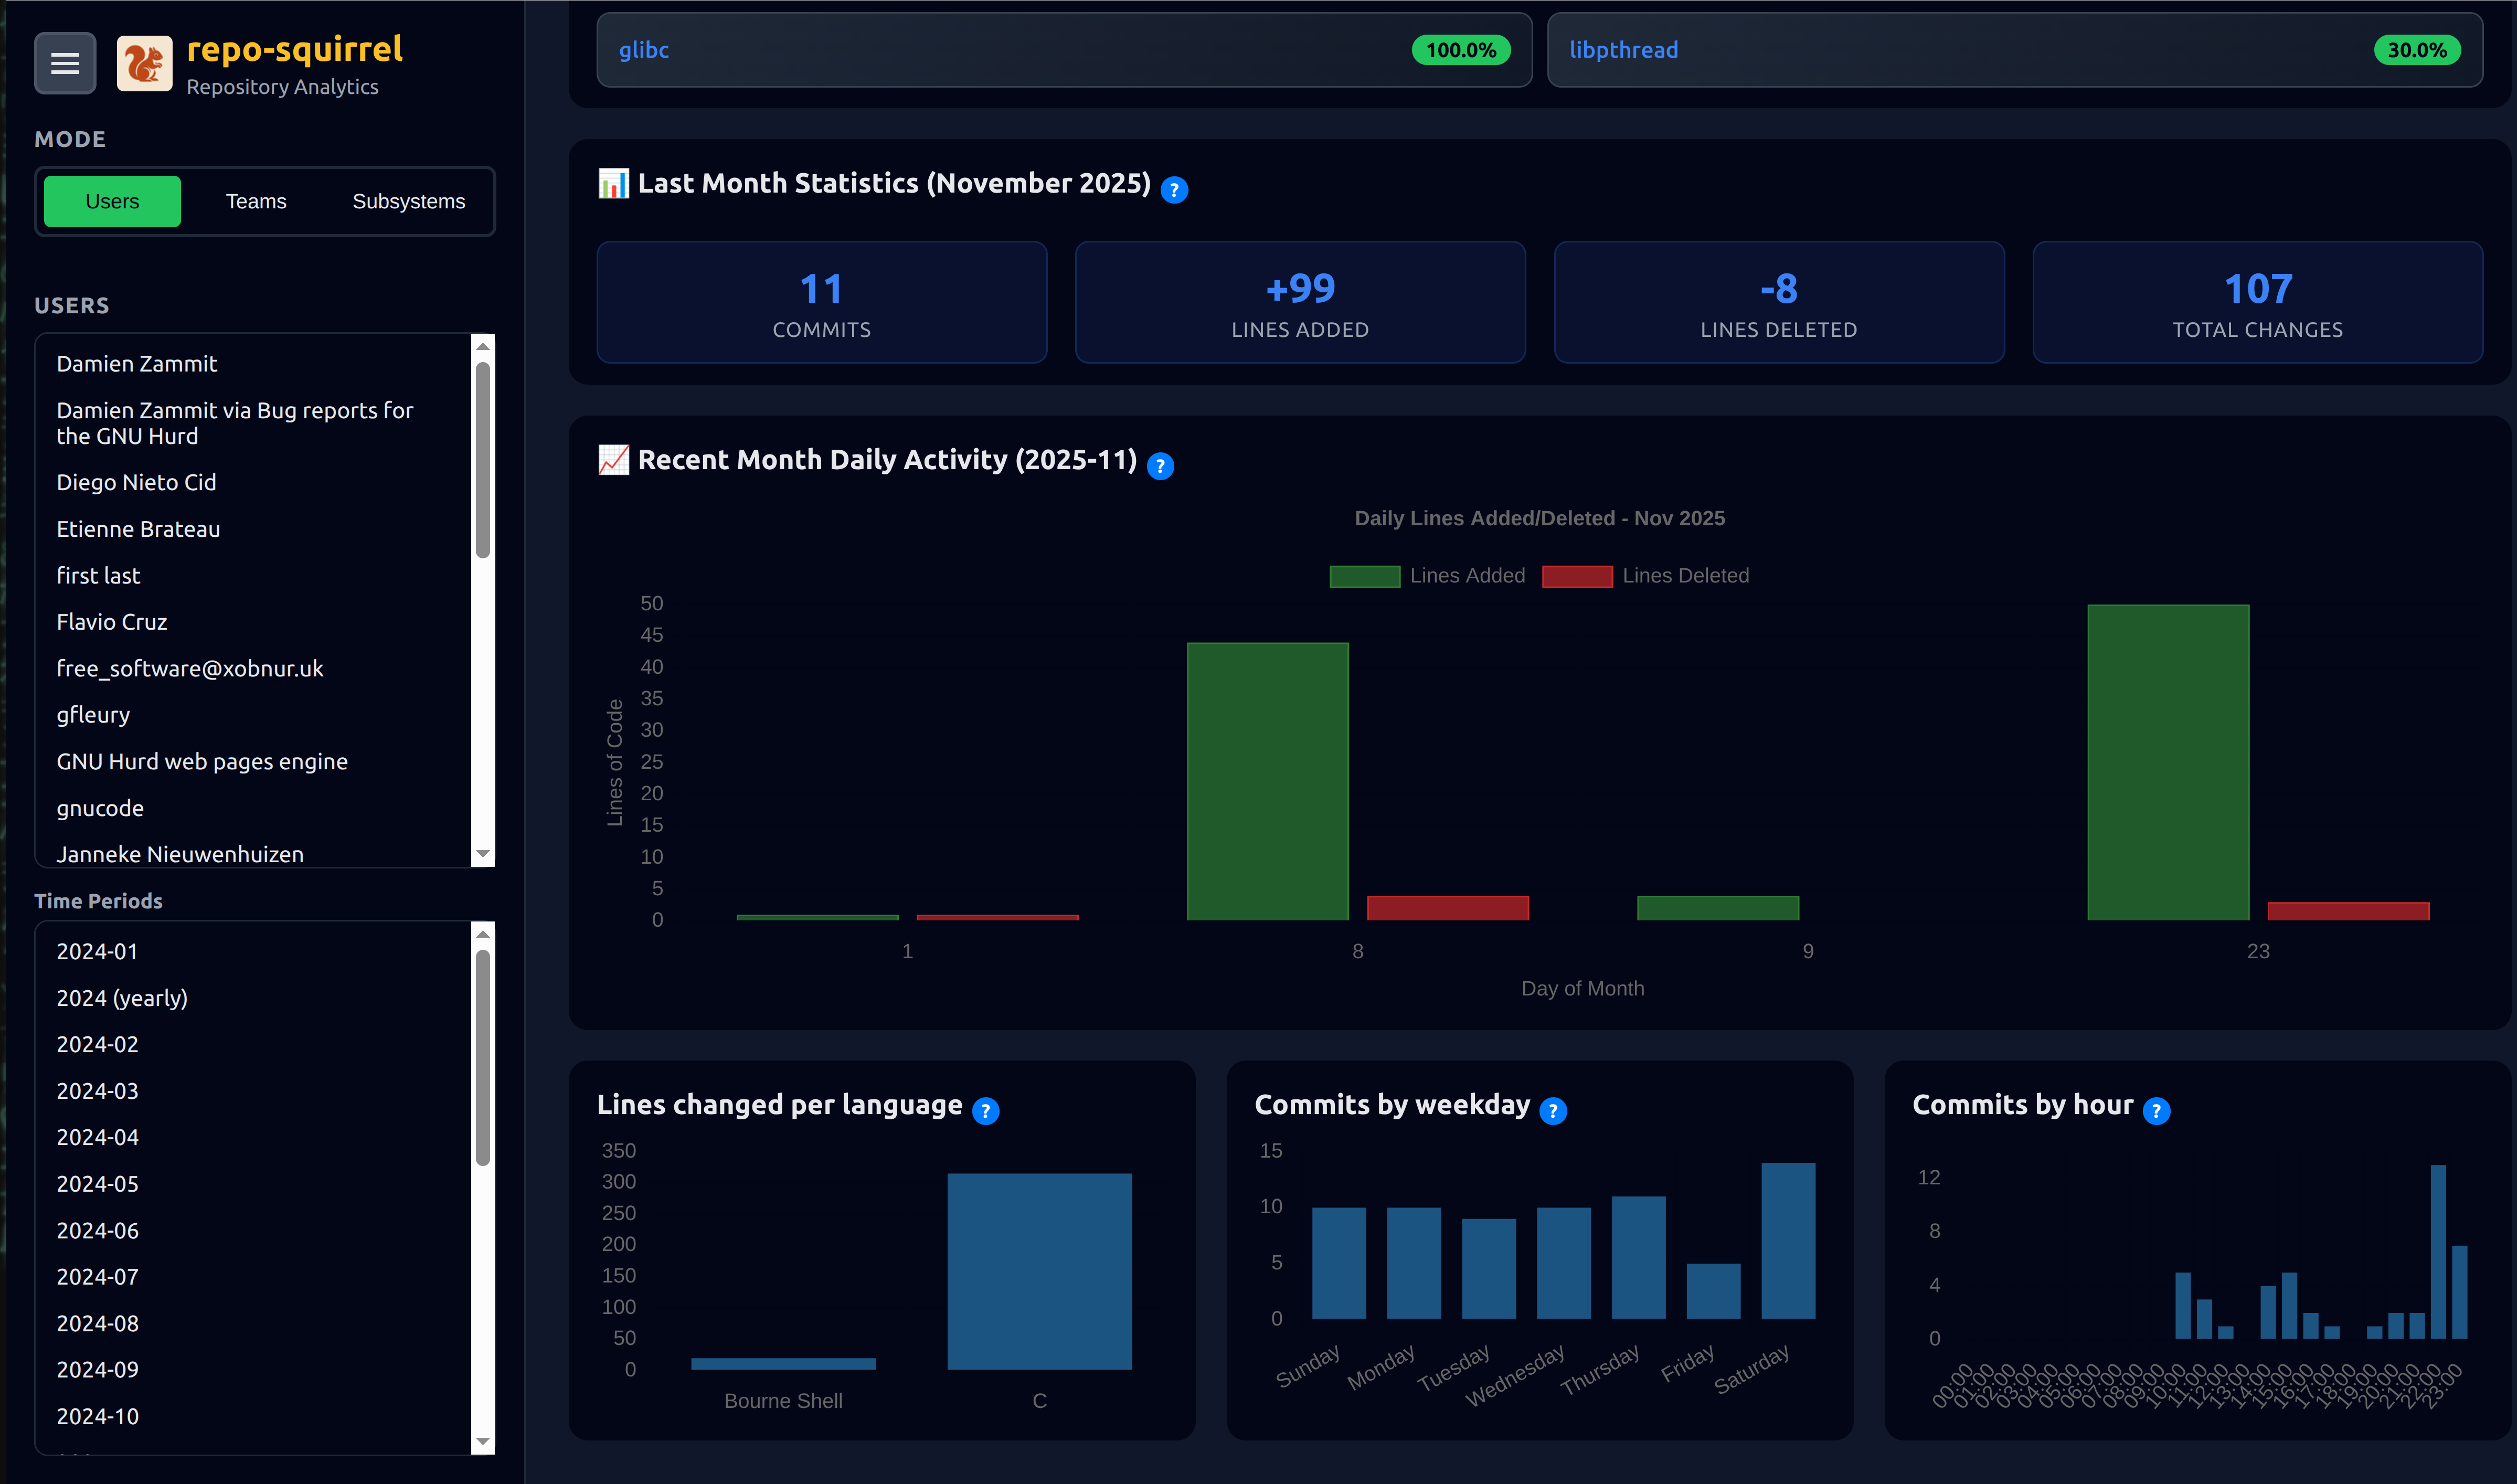Viewport: 2517px width, 1484px height.
Task: Open the libpthread repository link
Action: tap(1622, 50)
